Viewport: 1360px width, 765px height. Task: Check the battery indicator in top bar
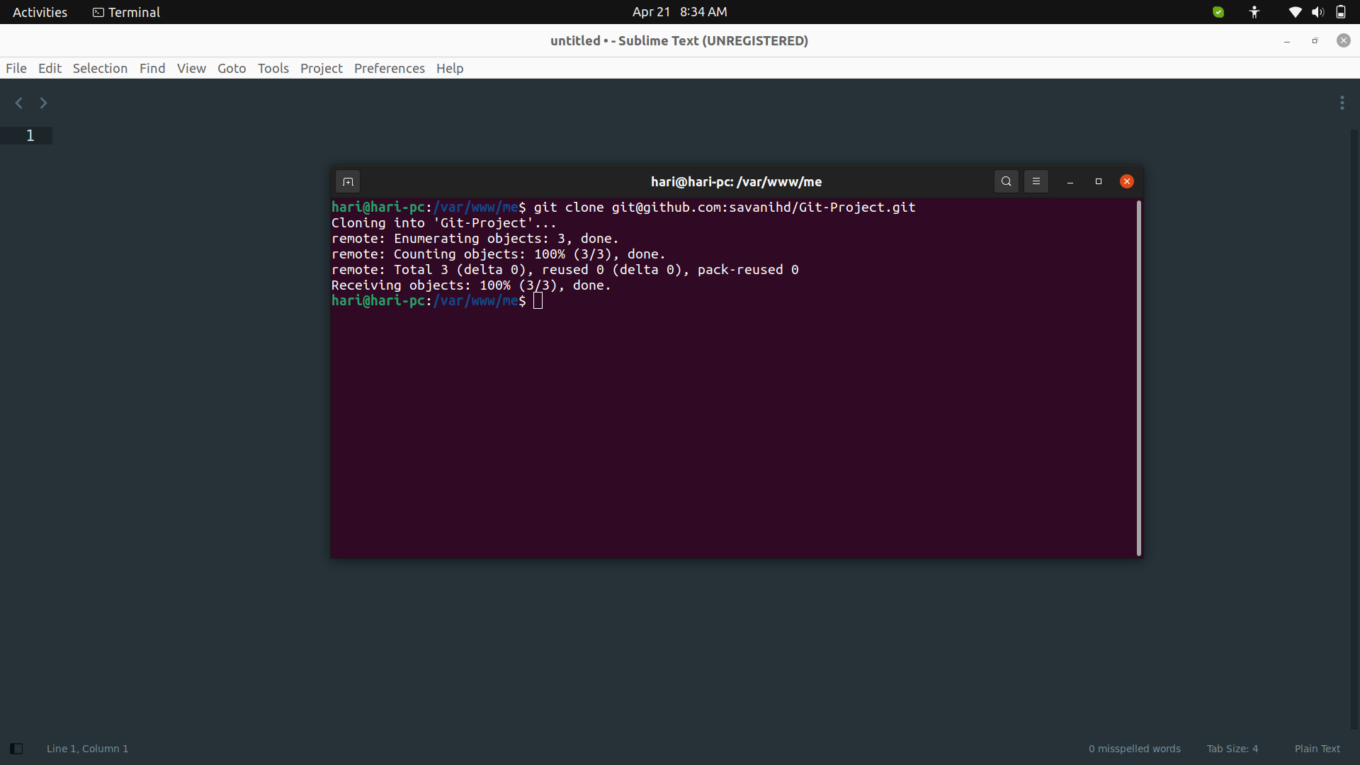click(x=1342, y=12)
